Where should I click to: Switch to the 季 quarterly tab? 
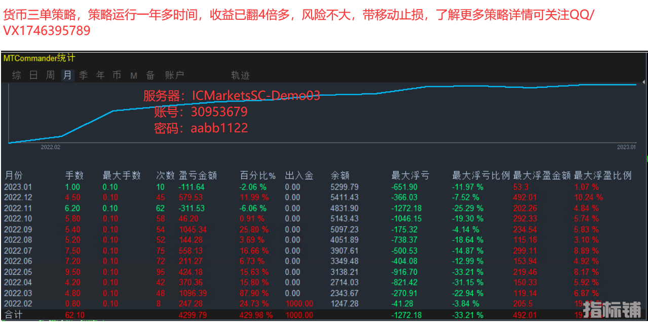click(x=84, y=76)
